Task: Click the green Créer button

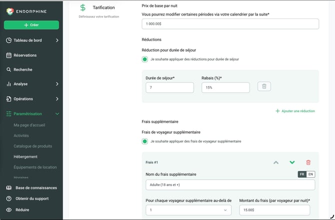Action: click(31, 25)
